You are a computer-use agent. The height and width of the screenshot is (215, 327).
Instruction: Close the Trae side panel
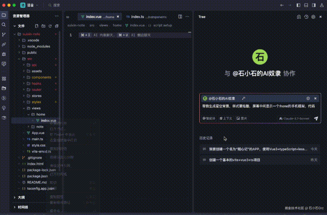point(320,17)
